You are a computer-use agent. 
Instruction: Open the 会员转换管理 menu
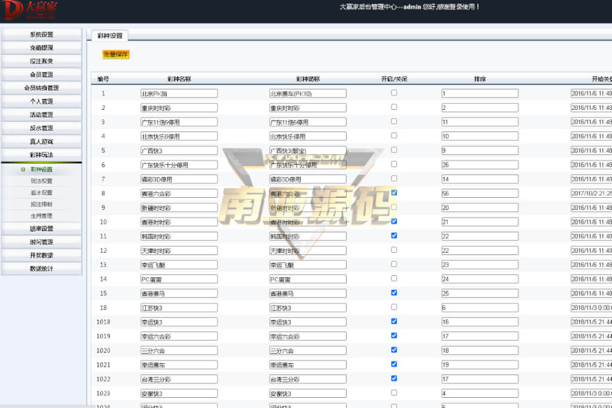tap(41, 88)
